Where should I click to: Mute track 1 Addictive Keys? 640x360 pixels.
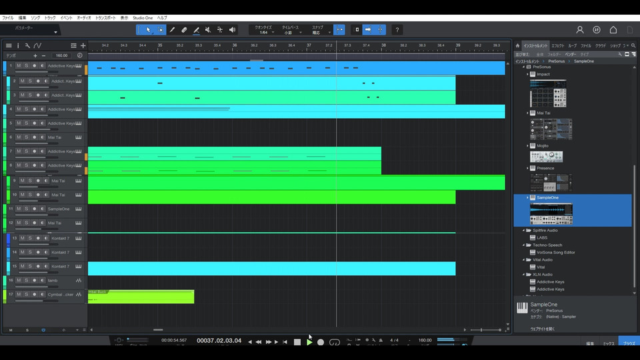point(19,65)
